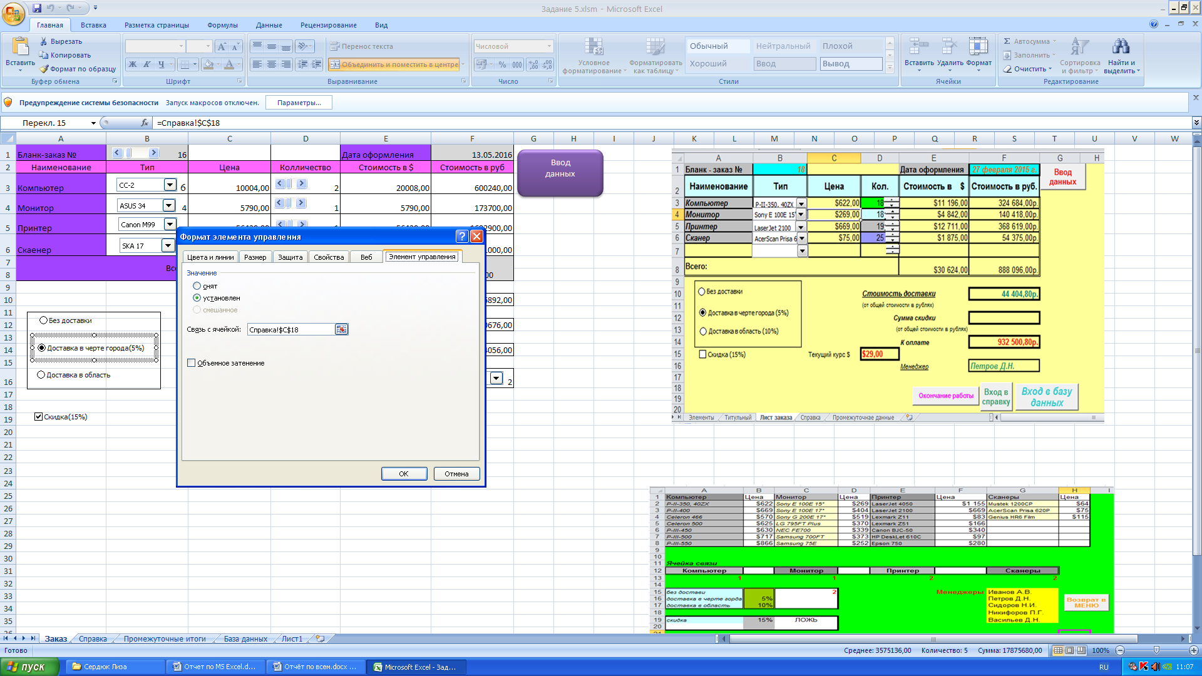
Task: Open the 'Формулы' ribbon tab
Action: (x=222, y=25)
